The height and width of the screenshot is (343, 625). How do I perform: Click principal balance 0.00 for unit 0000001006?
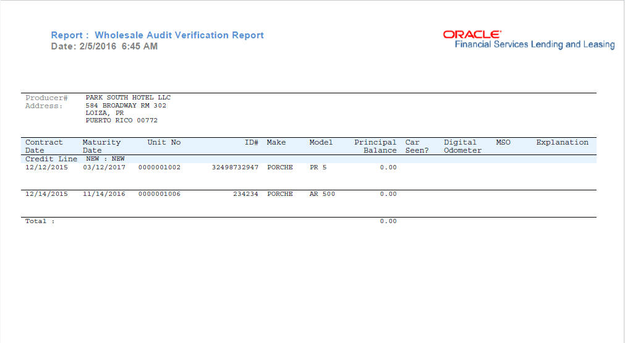pyautogui.click(x=388, y=194)
